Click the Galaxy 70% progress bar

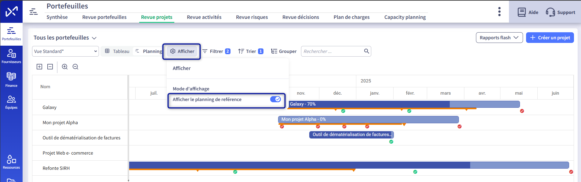click(x=366, y=104)
